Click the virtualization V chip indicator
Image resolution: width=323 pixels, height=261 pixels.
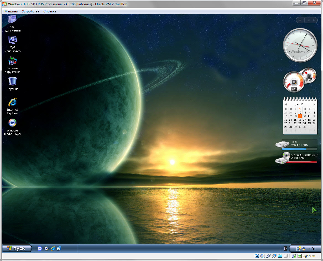point(286,256)
